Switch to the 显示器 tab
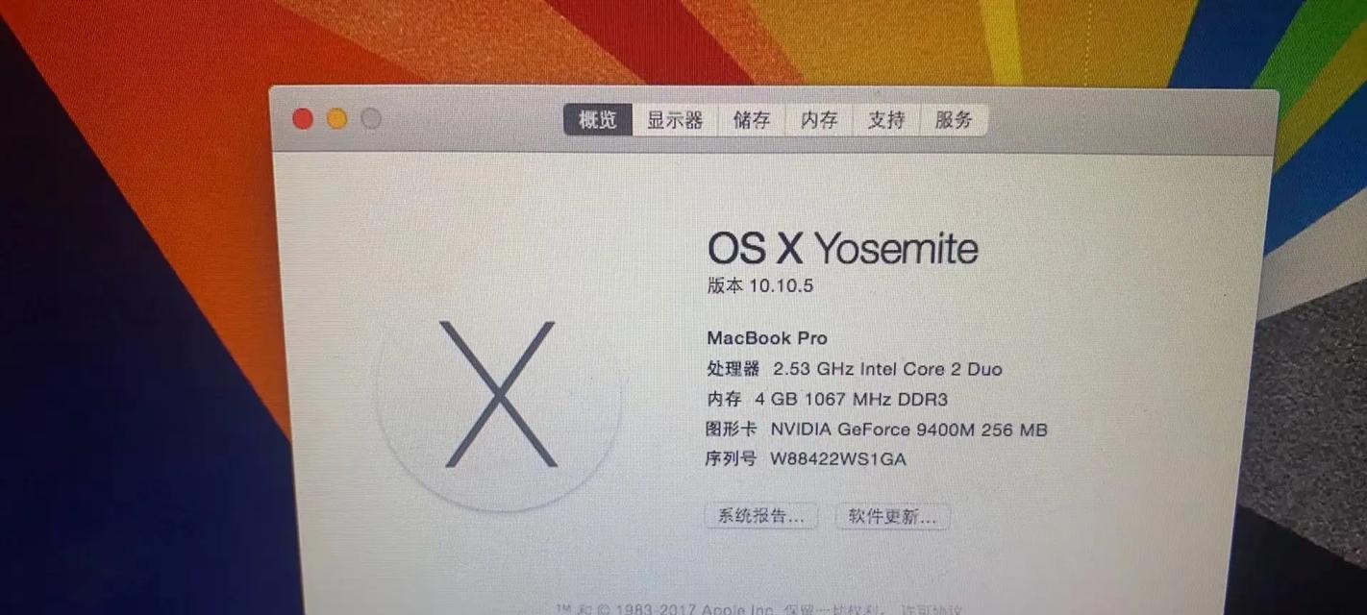The height and width of the screenshot is (615, 1367). pos(675,120)
